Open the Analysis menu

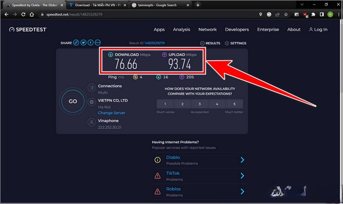[x=181, y=29]
